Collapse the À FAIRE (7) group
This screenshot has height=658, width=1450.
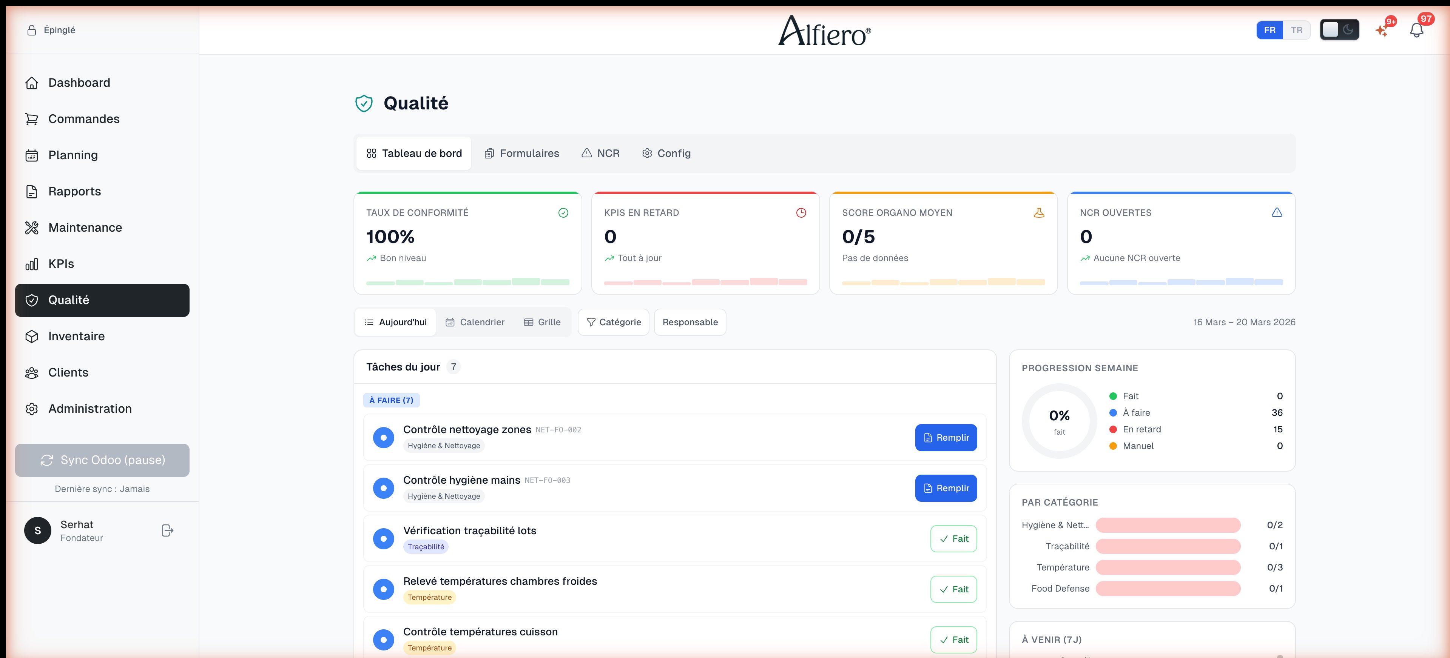[391, 400]
